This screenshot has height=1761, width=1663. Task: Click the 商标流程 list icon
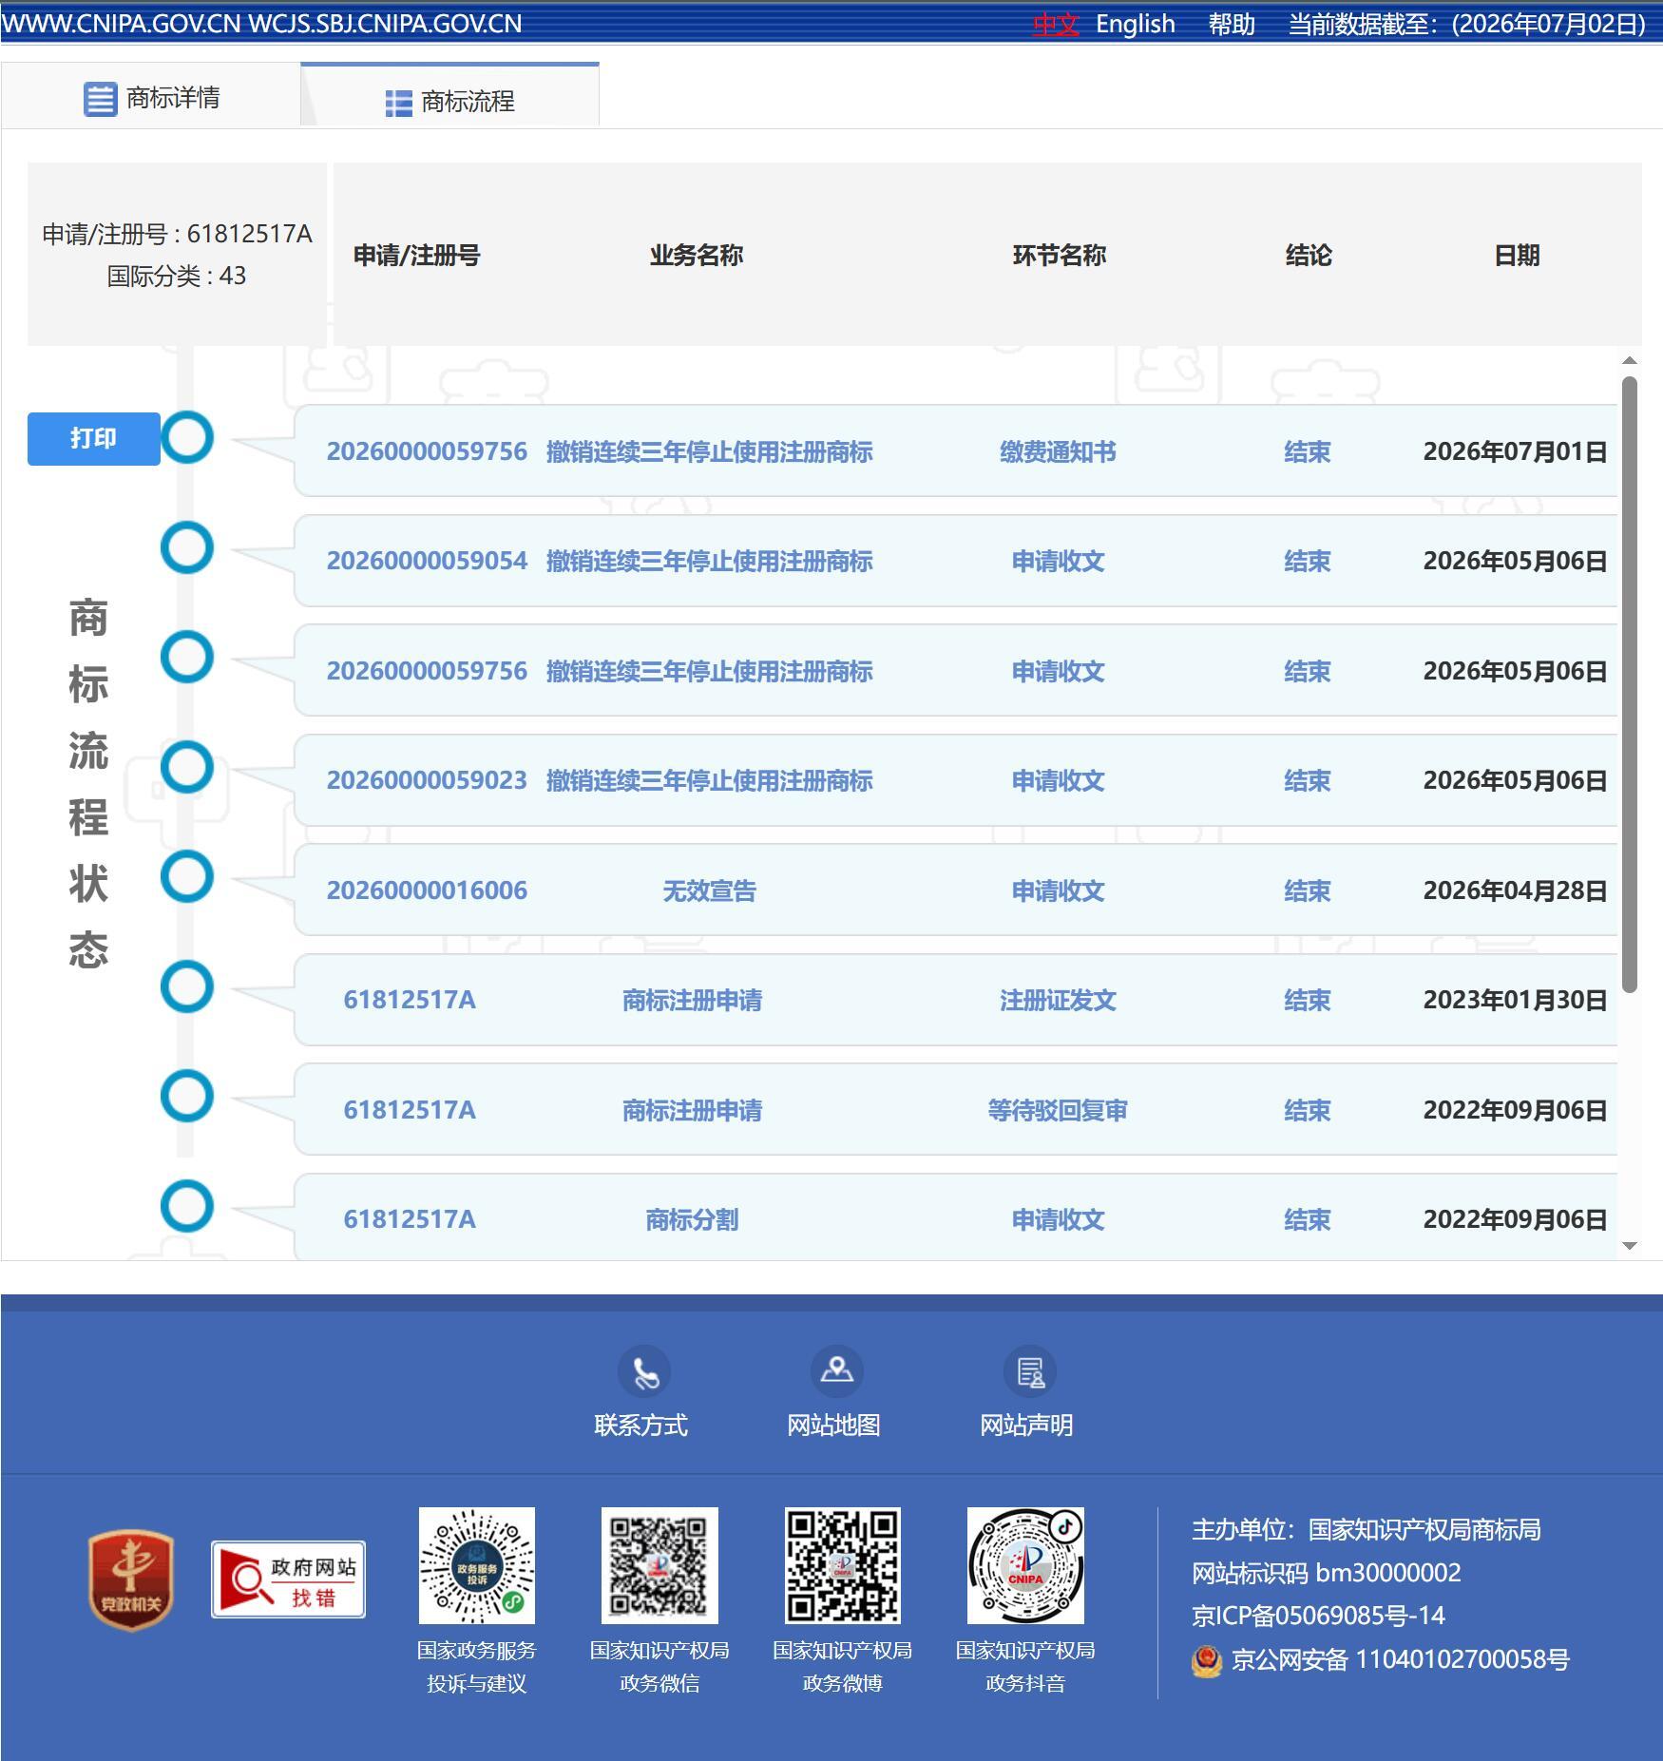coord(398,103)
